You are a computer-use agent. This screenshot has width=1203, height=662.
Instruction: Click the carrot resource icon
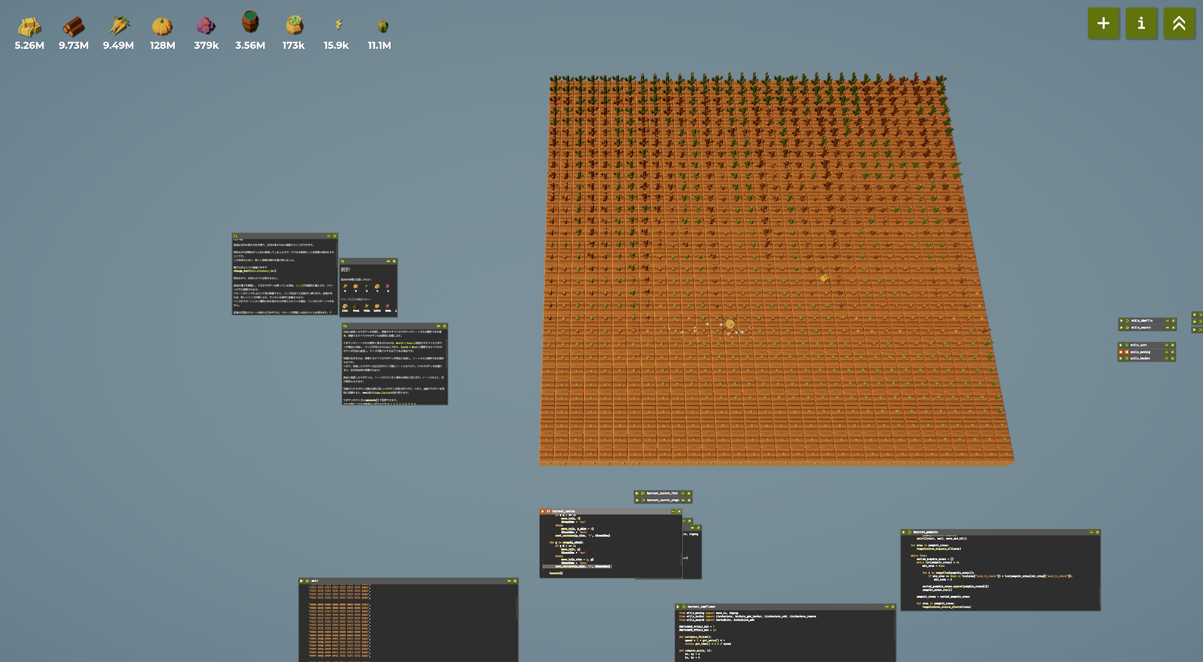point(119,25)
